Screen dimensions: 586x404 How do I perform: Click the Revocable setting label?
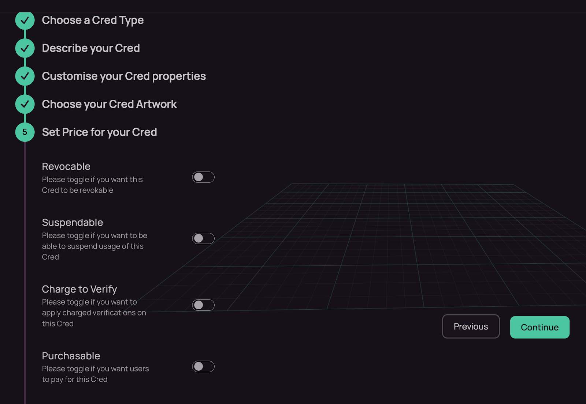[x=66, y=166]
